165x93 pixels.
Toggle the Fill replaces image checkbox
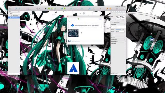[x=112, y=22]
